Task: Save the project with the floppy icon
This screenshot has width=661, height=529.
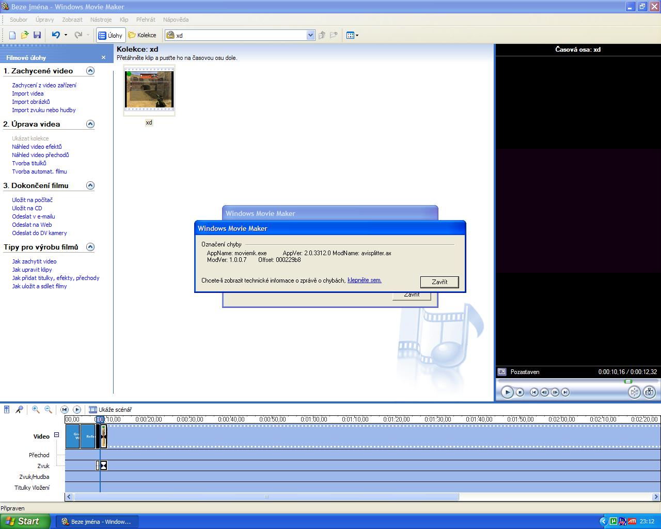Action: click(37, 35)
